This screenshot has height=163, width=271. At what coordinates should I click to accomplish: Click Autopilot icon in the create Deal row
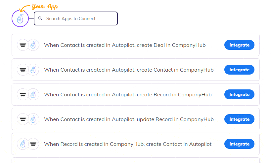point(23,45)
